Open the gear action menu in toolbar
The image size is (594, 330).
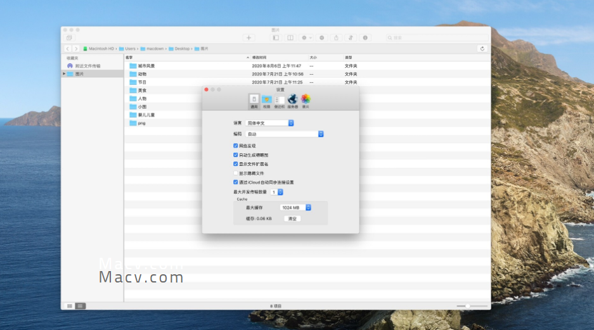tap(306, 38)
